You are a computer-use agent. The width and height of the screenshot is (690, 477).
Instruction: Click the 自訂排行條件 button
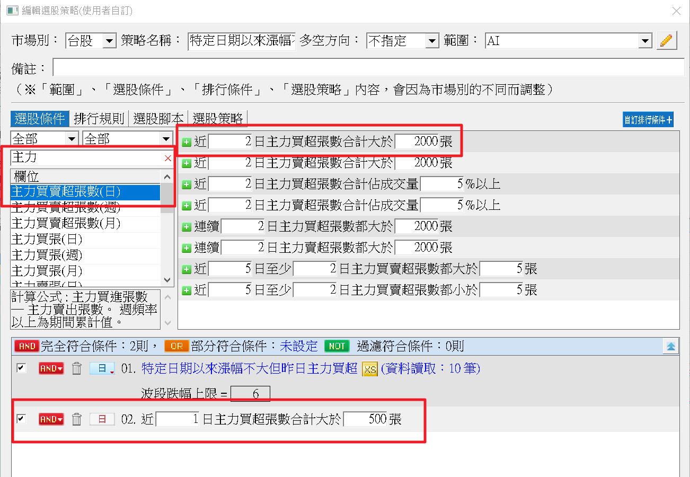648,120
